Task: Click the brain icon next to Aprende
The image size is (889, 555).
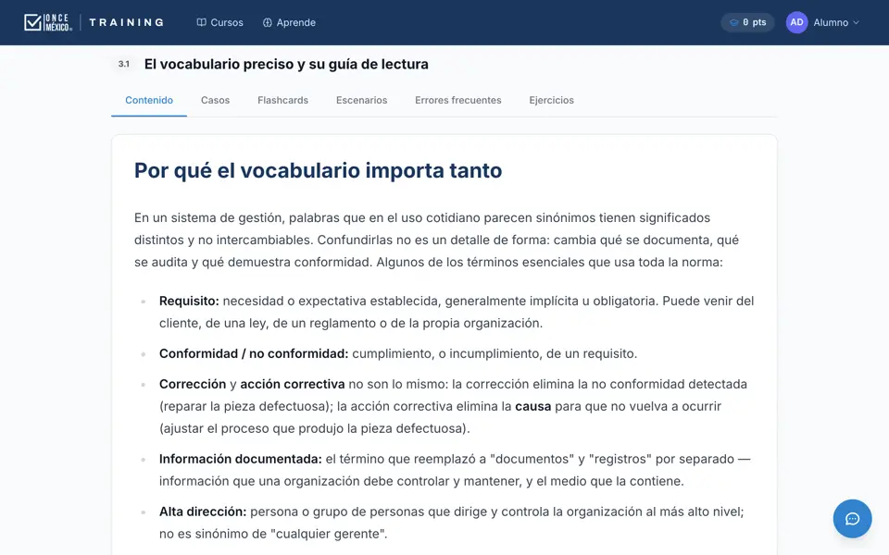Action: pyautogui.click(x=267, y=22)
